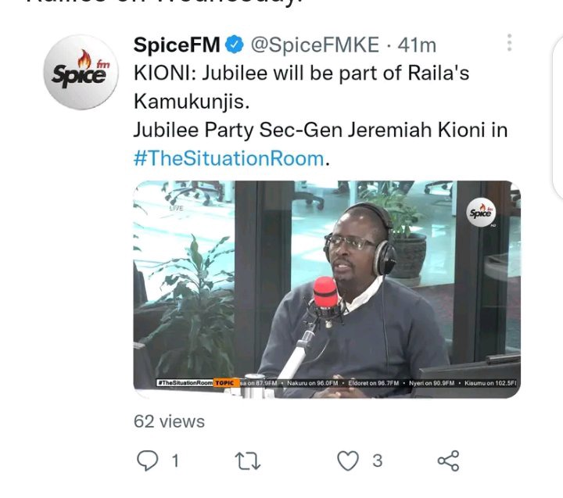Click the SpiceFM account name
Image resolution: width=563 pixels, height=498 pixels.
click(177, 45)
